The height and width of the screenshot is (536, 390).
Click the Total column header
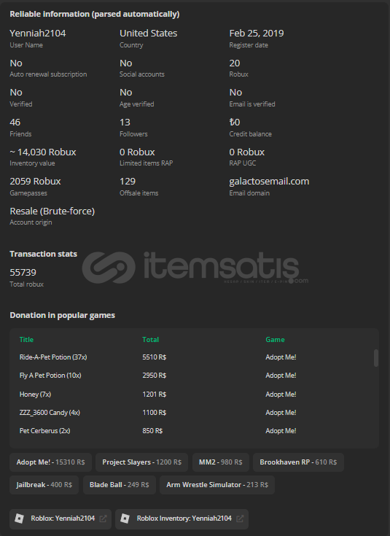tap(150, 339)
